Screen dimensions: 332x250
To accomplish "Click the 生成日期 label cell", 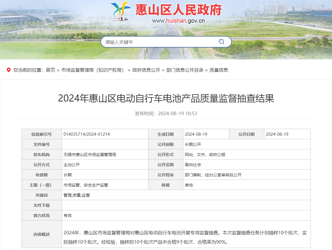I will pyautogui.click(x=166, y=134).
